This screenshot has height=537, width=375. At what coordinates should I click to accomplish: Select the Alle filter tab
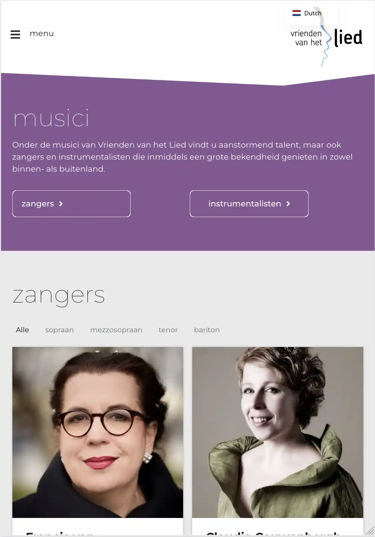[x=22, y=330]
